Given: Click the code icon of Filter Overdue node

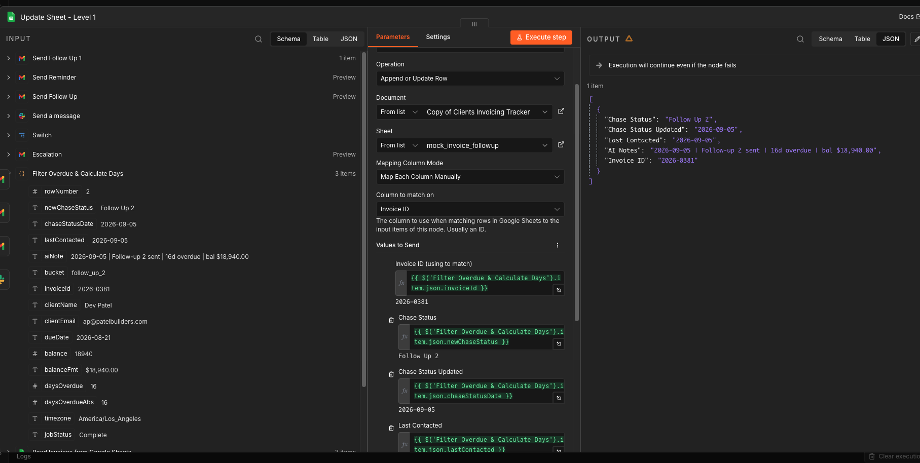Looking at the screenshot, I should pyautogui.click(x=22, y=174).
